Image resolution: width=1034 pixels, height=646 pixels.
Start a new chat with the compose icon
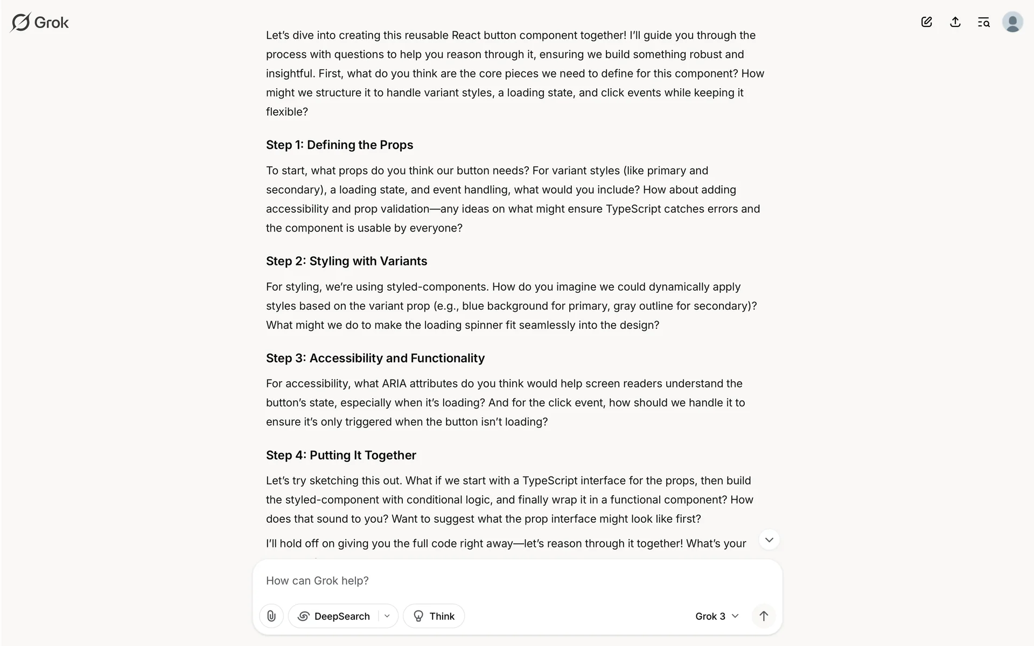(x=926, y=22)
